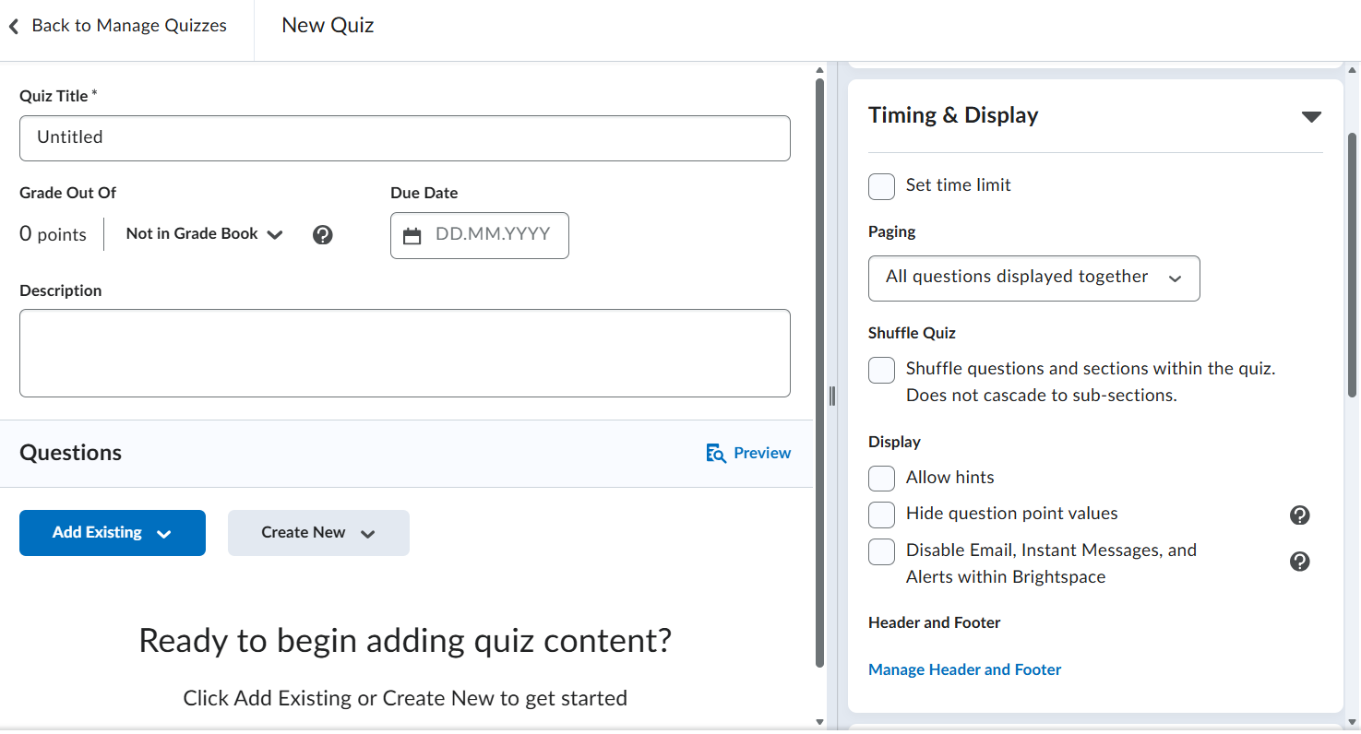This screenshot has height=734, width=1361.
Task: Enable the Set time limit checkbox
Action: coord(881,186)
